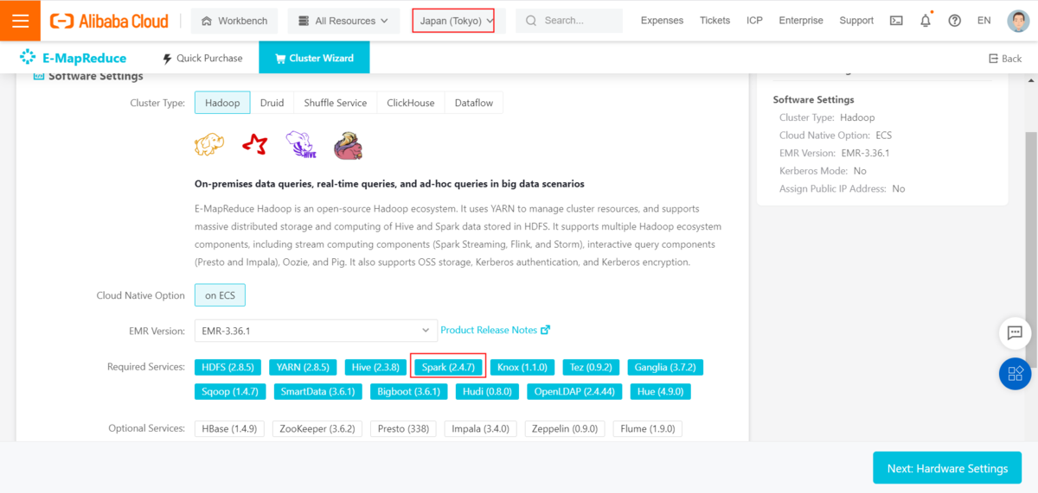Click the Hadoop elephant logo icon
The width and height of the screenshot is (1038, 493).
(210, 144)
